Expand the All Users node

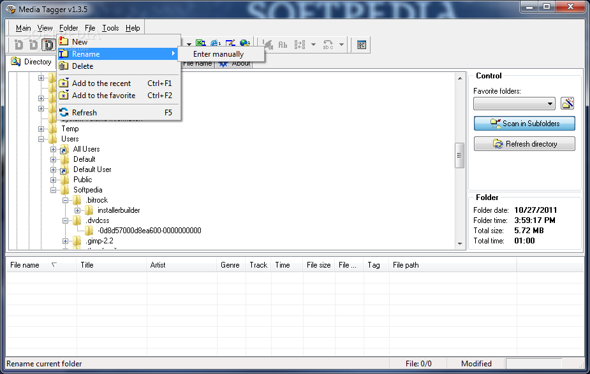pos(53,149)
